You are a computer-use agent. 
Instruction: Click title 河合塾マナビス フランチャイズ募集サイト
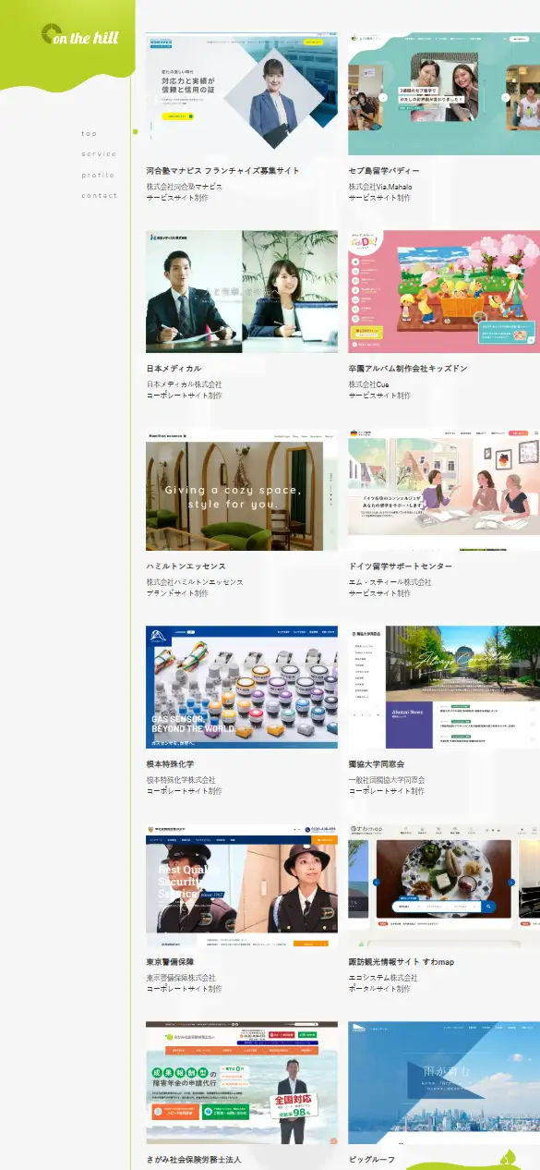pos(222,171)
